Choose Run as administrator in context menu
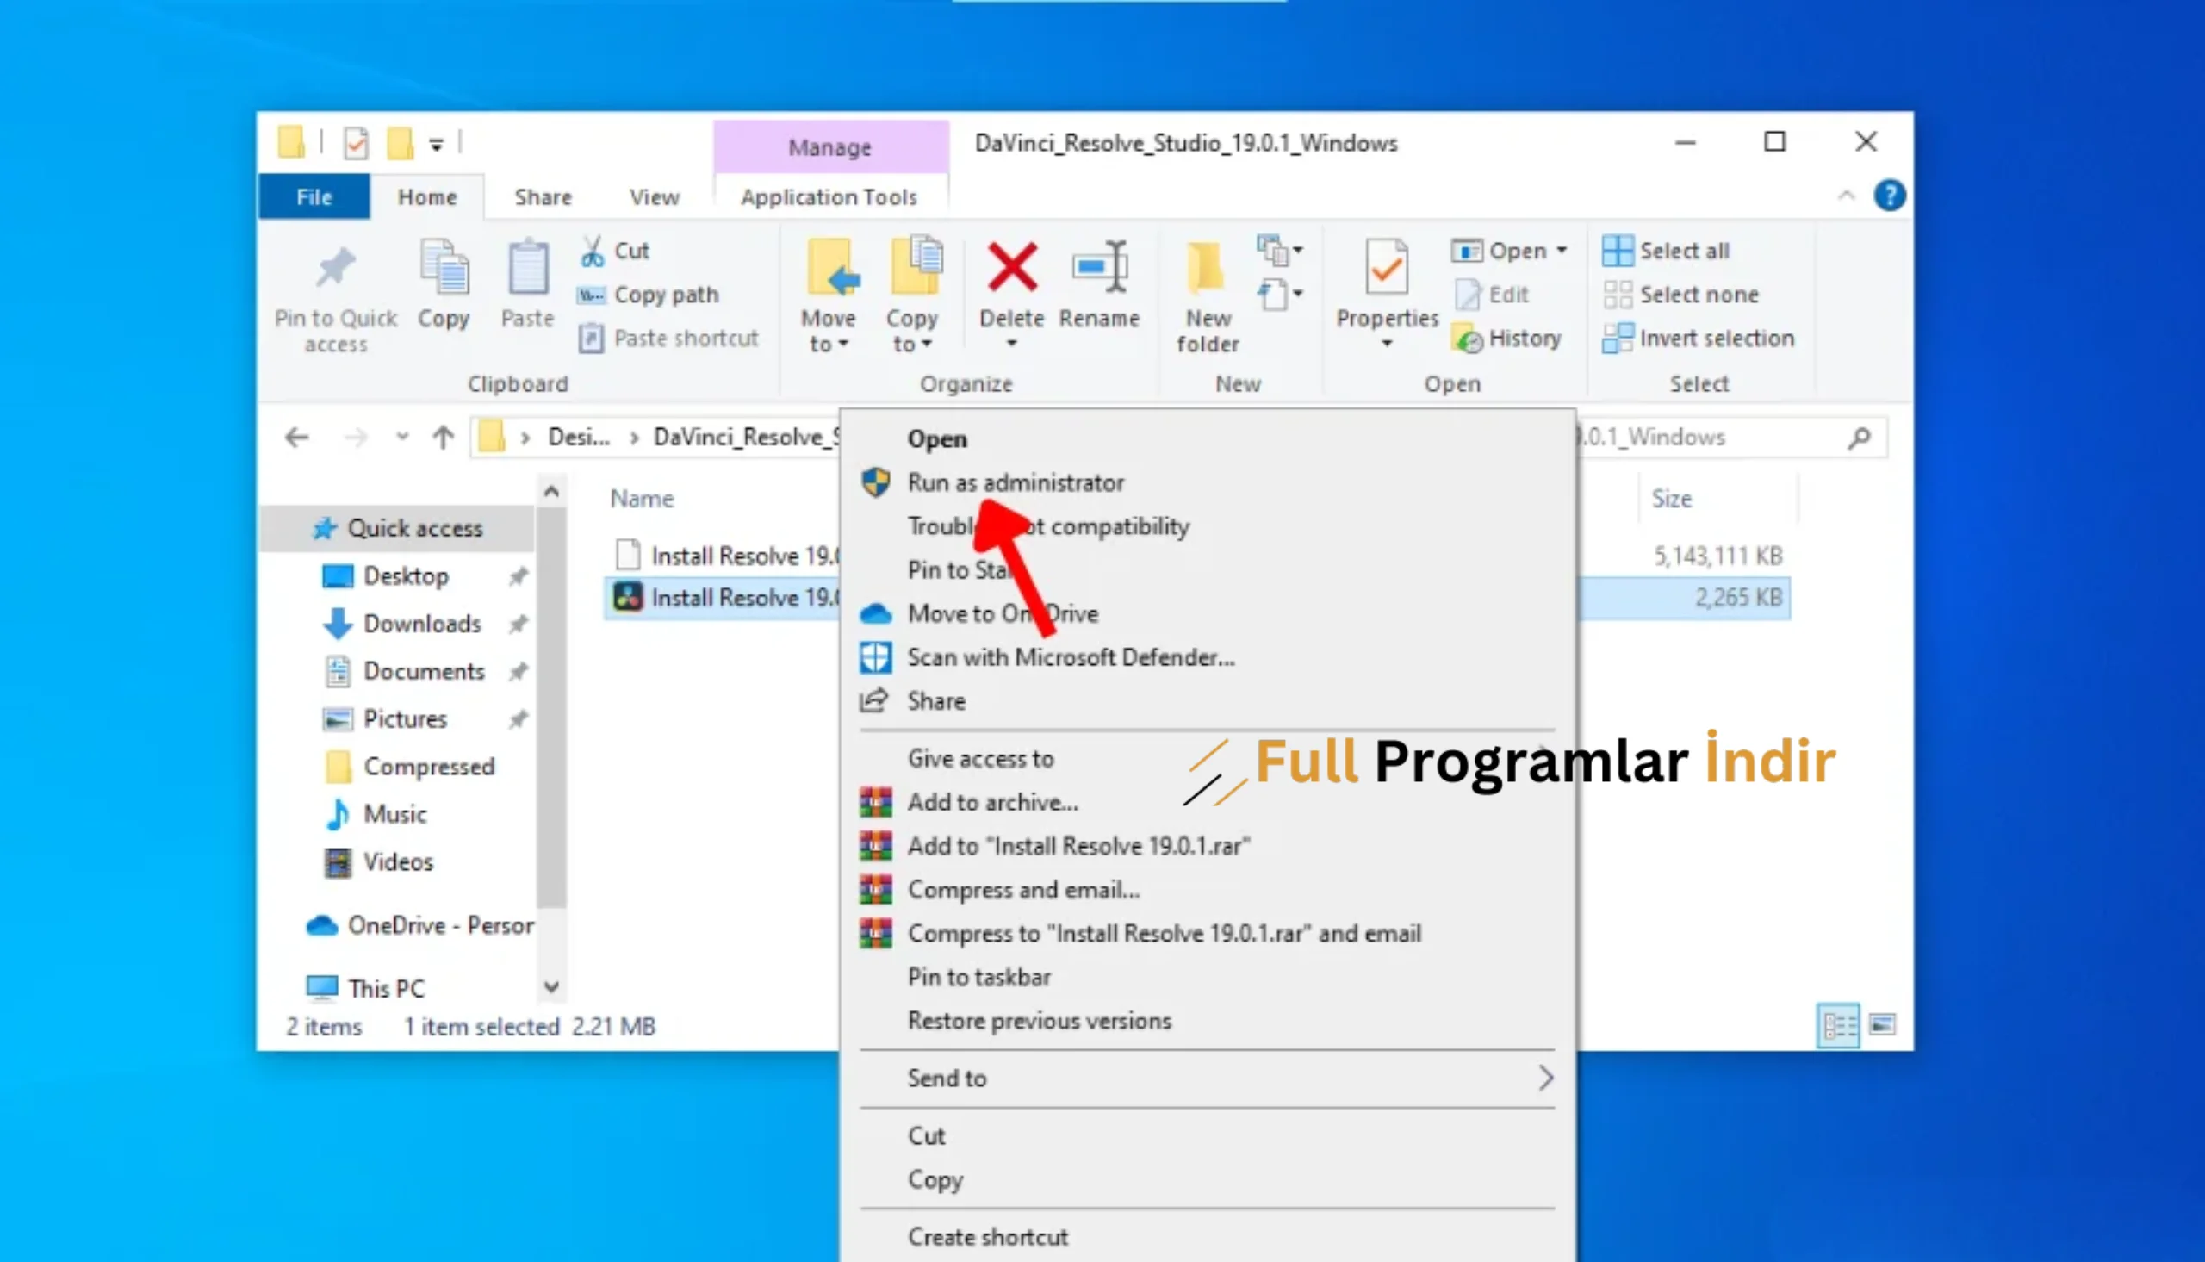The image size is (2205, 1262). (x=1207, y=482)
